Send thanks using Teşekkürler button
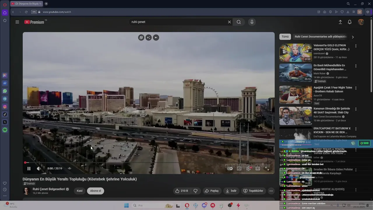The height and width of the screenshot is (210, 373). point(253,191)
